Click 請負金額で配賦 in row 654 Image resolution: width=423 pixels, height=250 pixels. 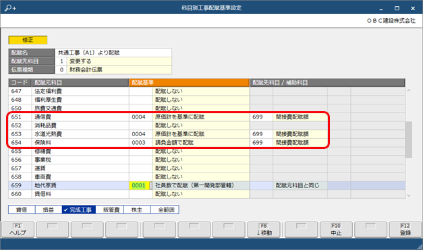click(201, 142)
